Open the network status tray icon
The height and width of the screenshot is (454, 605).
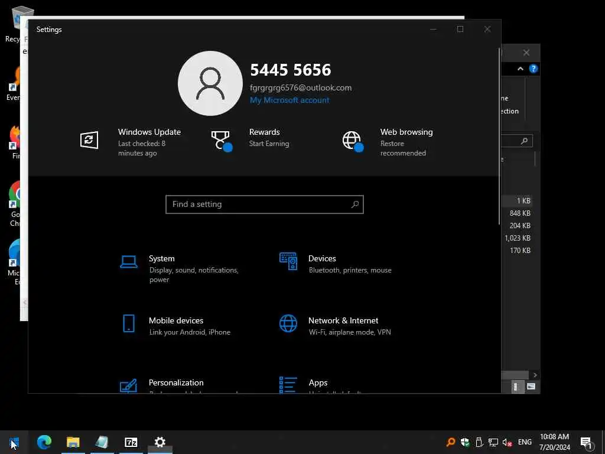pos(493,442)
